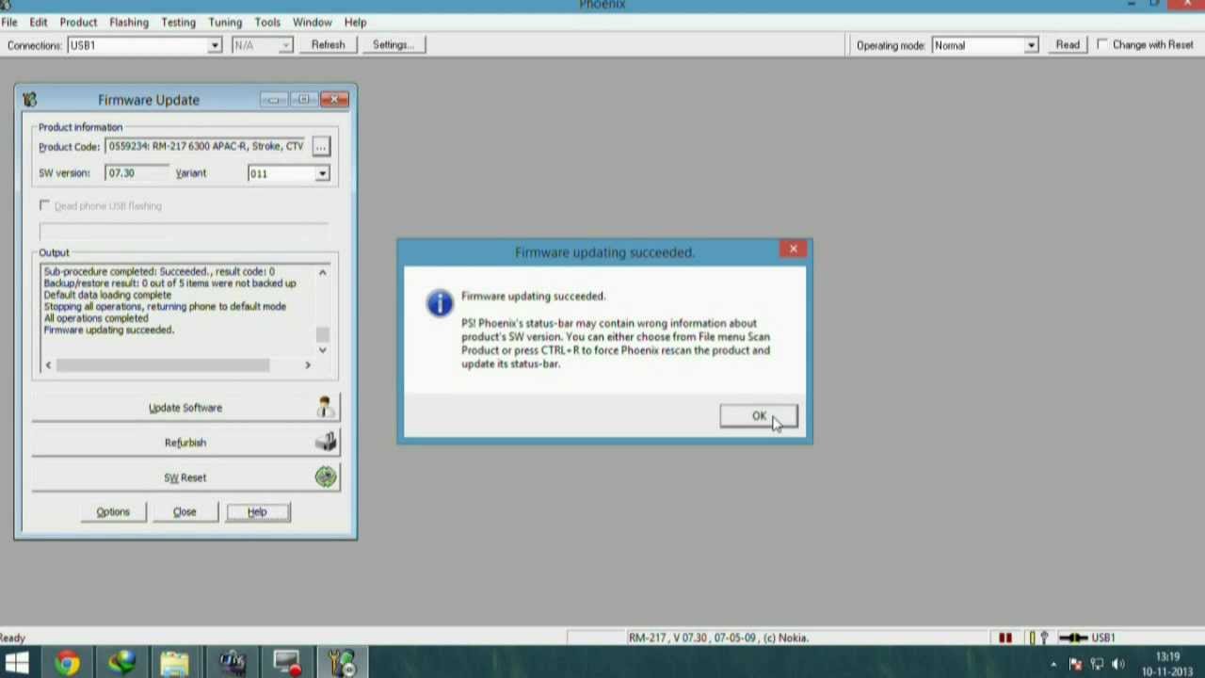Close the Firmware updating succeeded dialog with X
Screen dimensions: 1205x678
(x=793, y=250)
